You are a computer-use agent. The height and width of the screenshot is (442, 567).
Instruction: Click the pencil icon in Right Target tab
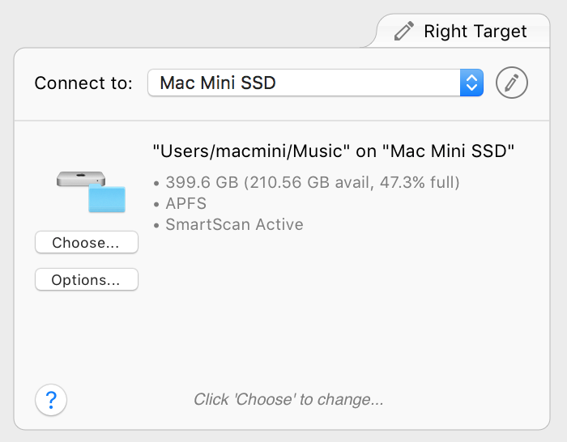coord(403,32)
